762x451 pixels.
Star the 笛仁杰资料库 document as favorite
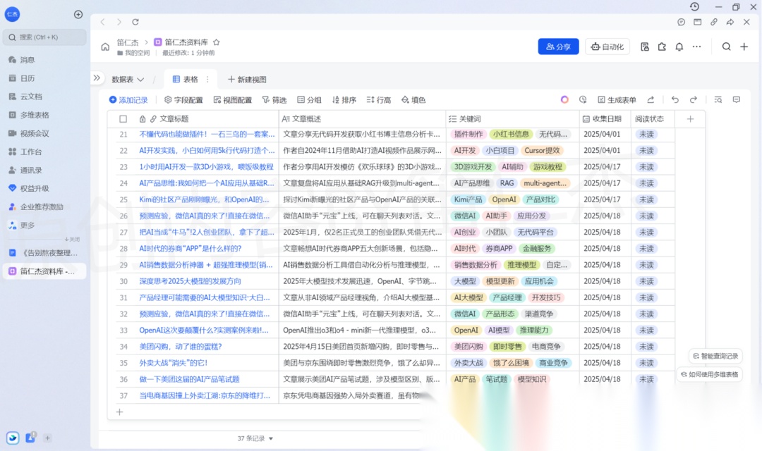coord(217,42)
